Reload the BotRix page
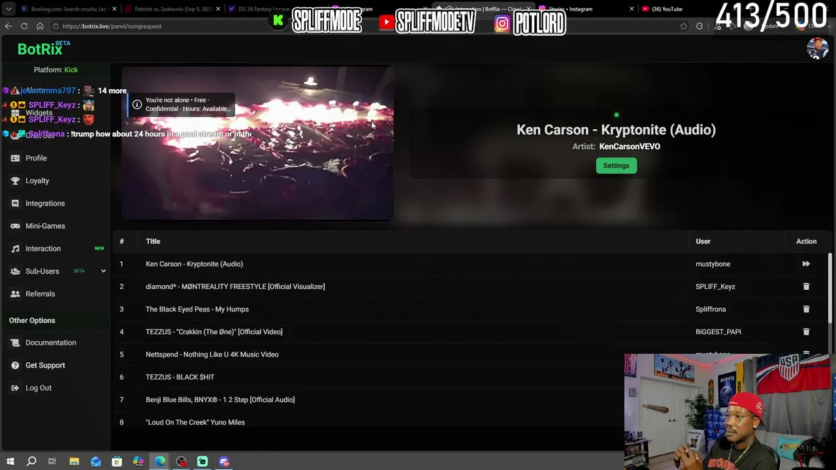 point(24,26)
